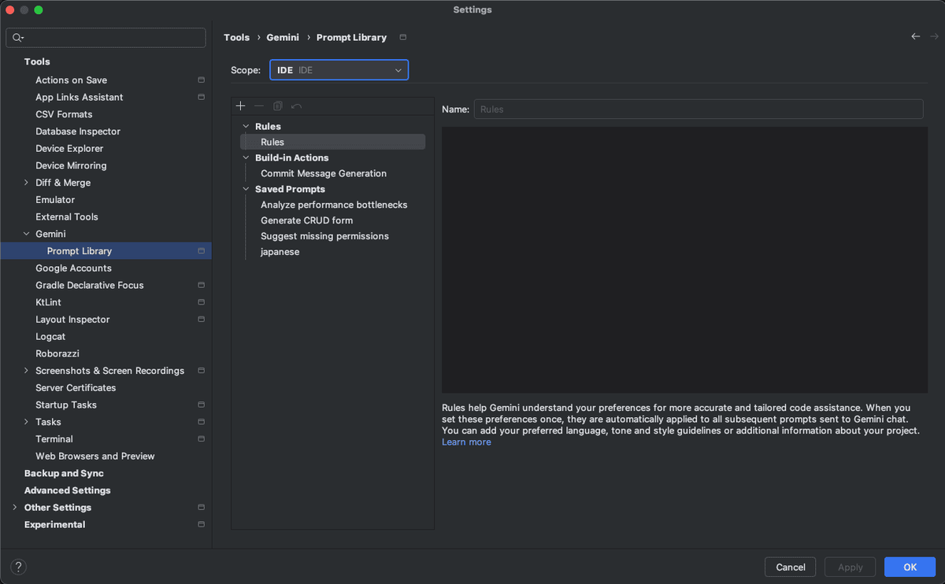Expand the Tasks chevron in the sidebar
Screen dimensions: 945x584
(26, 422)
